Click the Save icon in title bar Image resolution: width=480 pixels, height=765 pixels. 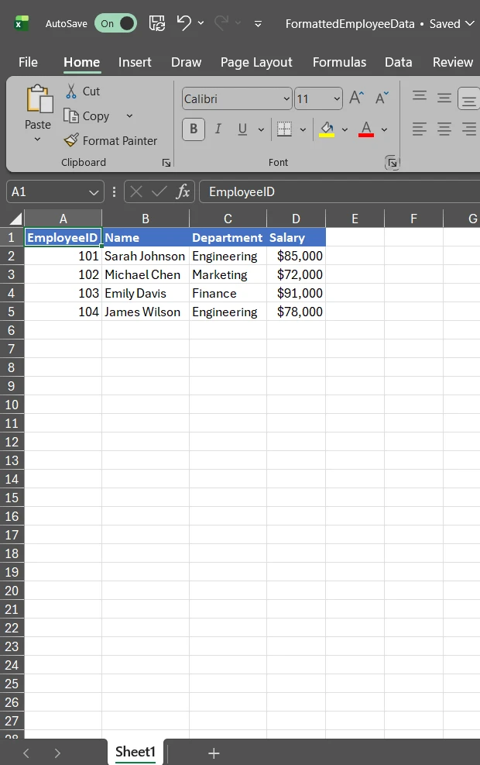click(156, 23)
